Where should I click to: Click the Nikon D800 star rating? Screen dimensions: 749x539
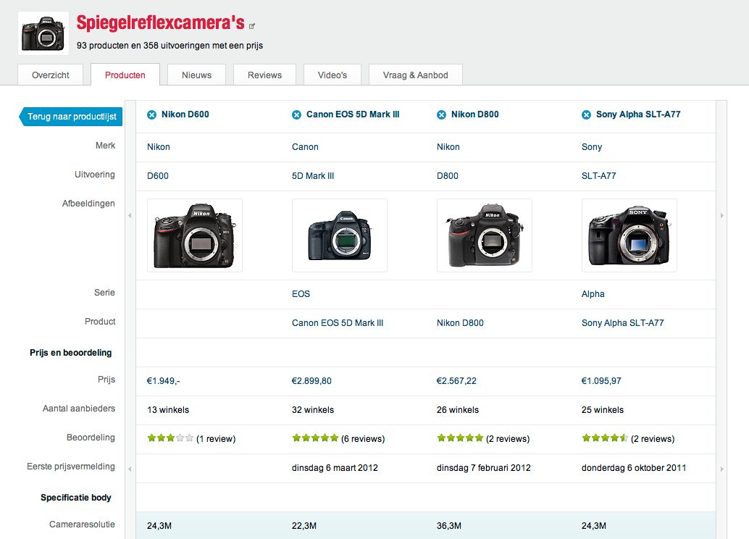tap(460, 438)
